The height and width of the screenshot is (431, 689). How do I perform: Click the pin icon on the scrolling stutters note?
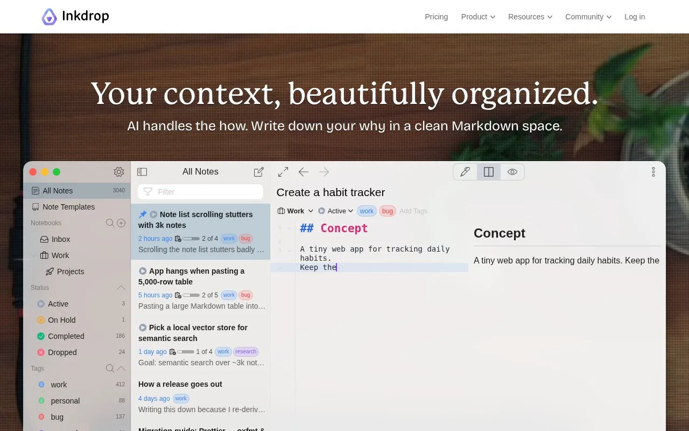tap(143, 214)
